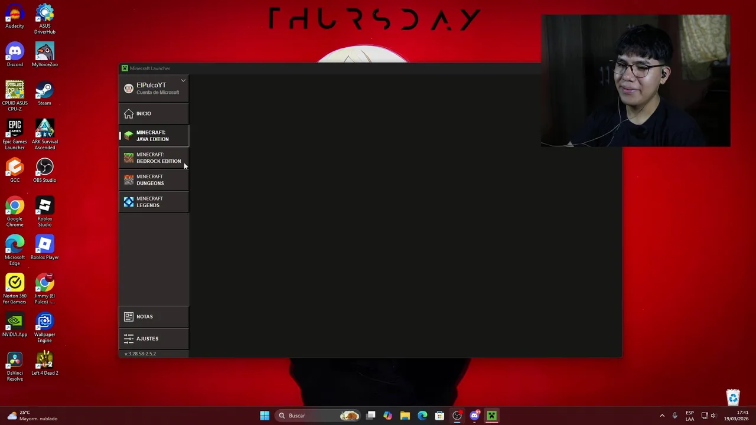This screenshot has width=756, height=425.
Task: Select the GCC desktop icon
Action: pos(15,171)
